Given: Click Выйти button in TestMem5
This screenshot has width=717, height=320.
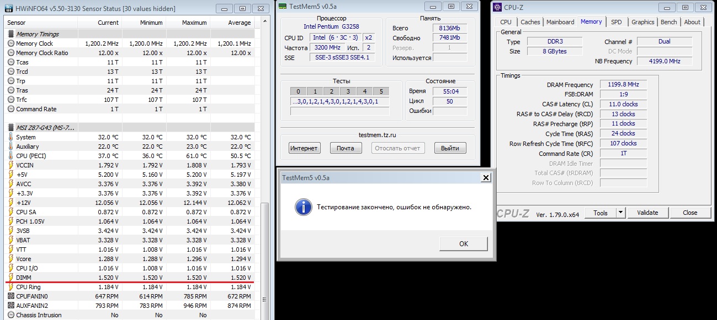Looking at the screenshot, I should tap(450, 148).
